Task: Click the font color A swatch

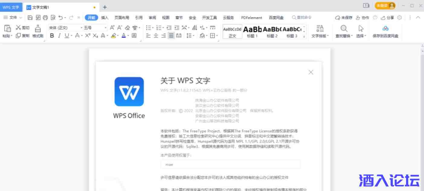Action: (x=124, y=36)
